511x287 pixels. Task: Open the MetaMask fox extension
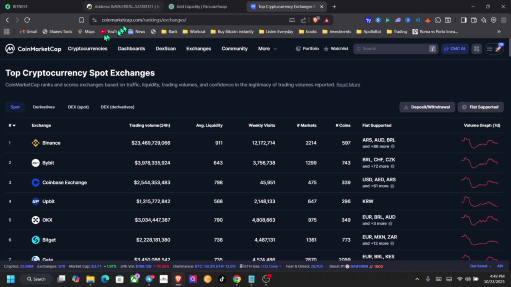[428, 20]
